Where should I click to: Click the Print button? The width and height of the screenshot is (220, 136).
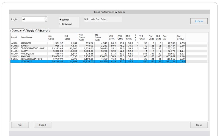pyautogui.click(x=20, y=125)
